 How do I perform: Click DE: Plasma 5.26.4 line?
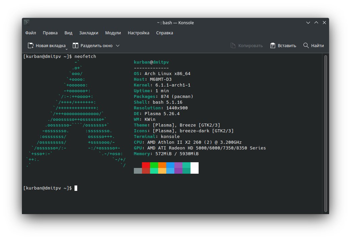click(157, 113)
